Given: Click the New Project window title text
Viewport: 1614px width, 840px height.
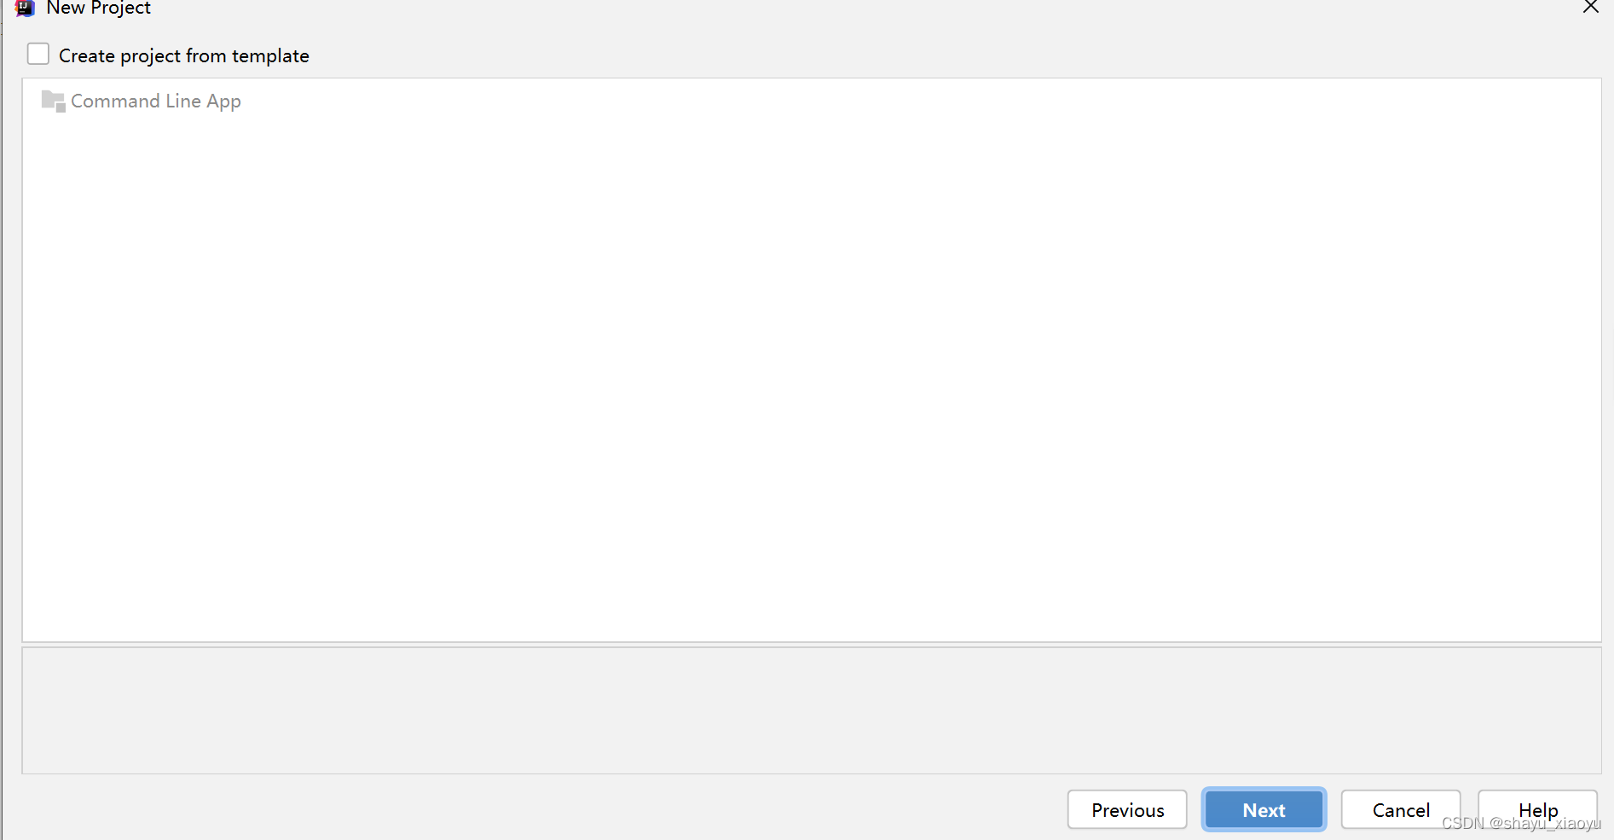Looking at the screenshot, I should (99, 8).
